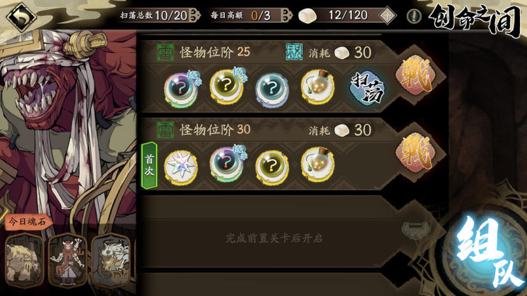View the potion flask reward in rank 30

point(318,164)
